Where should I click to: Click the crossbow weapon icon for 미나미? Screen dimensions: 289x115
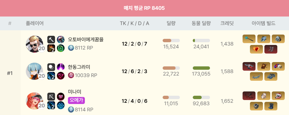tap(51, 96)
